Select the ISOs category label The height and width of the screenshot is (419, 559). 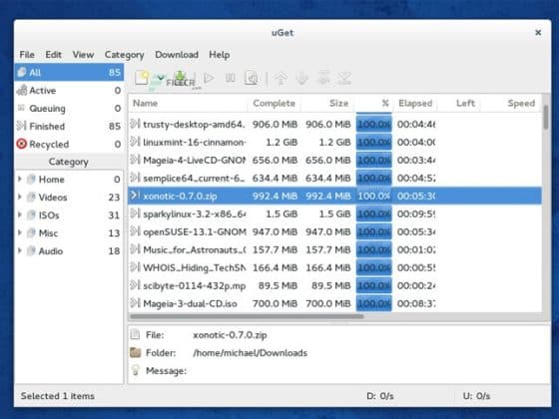[49, 215]
